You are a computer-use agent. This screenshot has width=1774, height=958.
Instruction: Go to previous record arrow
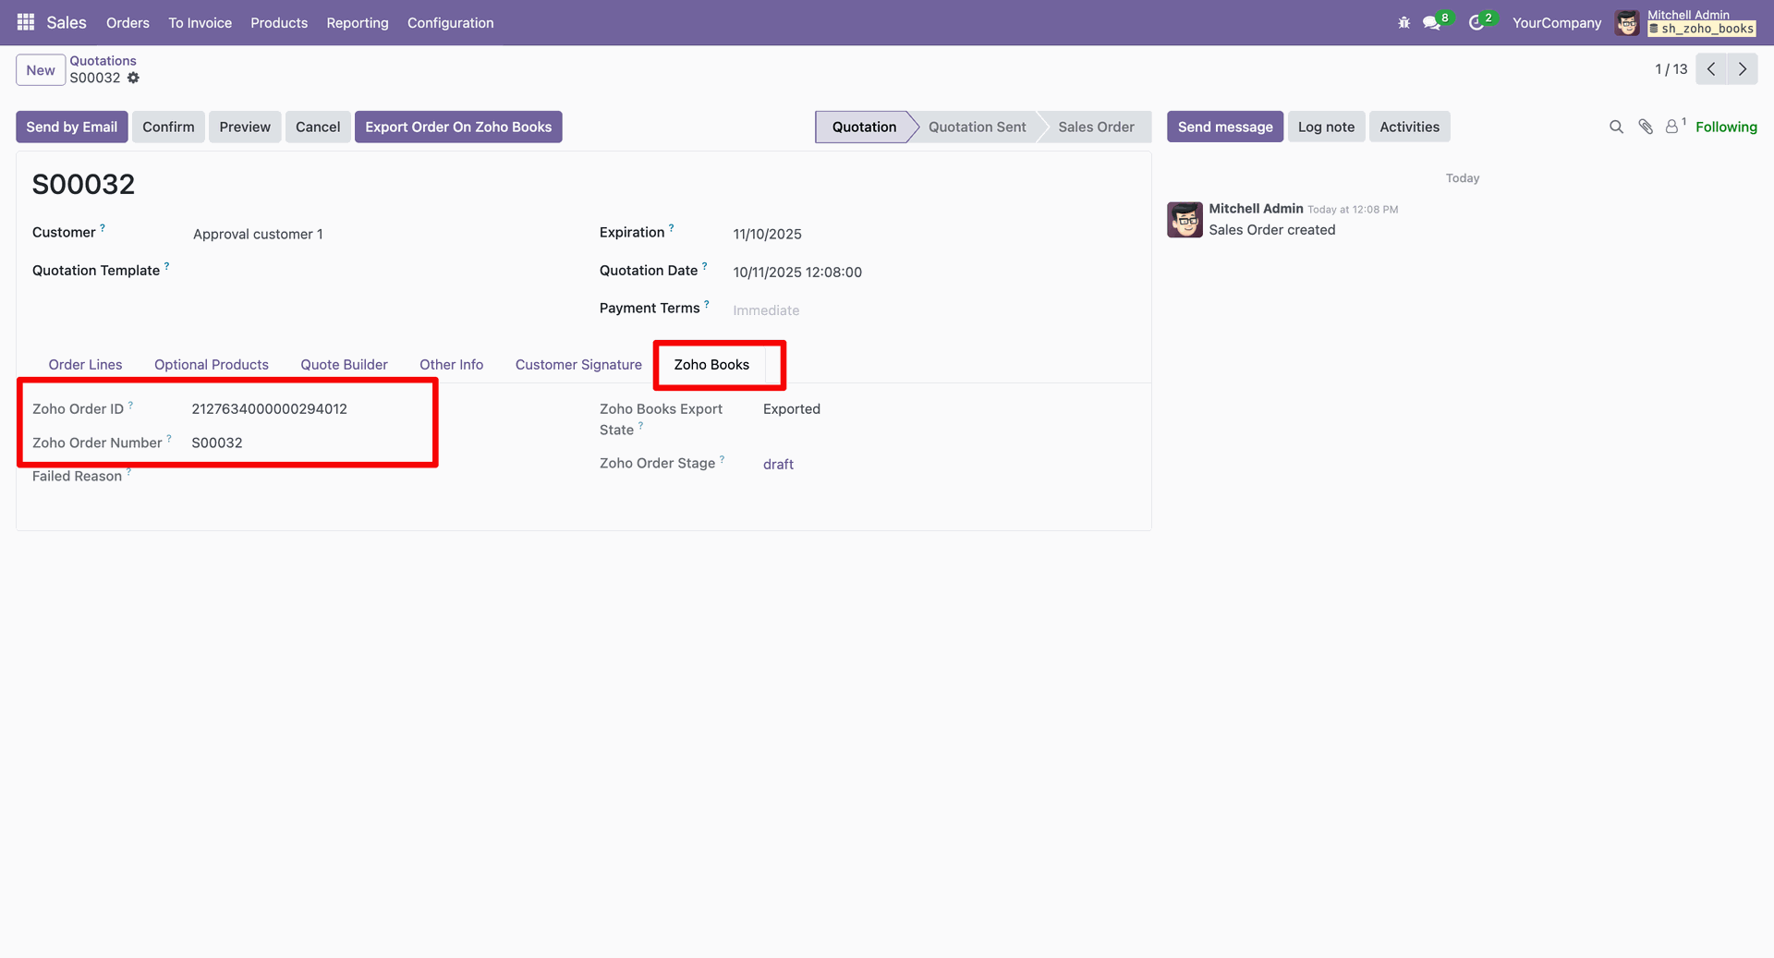pyautogui.click(x=1711, y=69)
